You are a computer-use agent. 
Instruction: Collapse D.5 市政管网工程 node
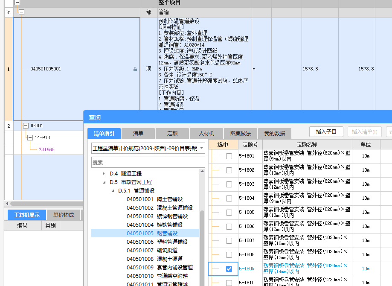104,182
